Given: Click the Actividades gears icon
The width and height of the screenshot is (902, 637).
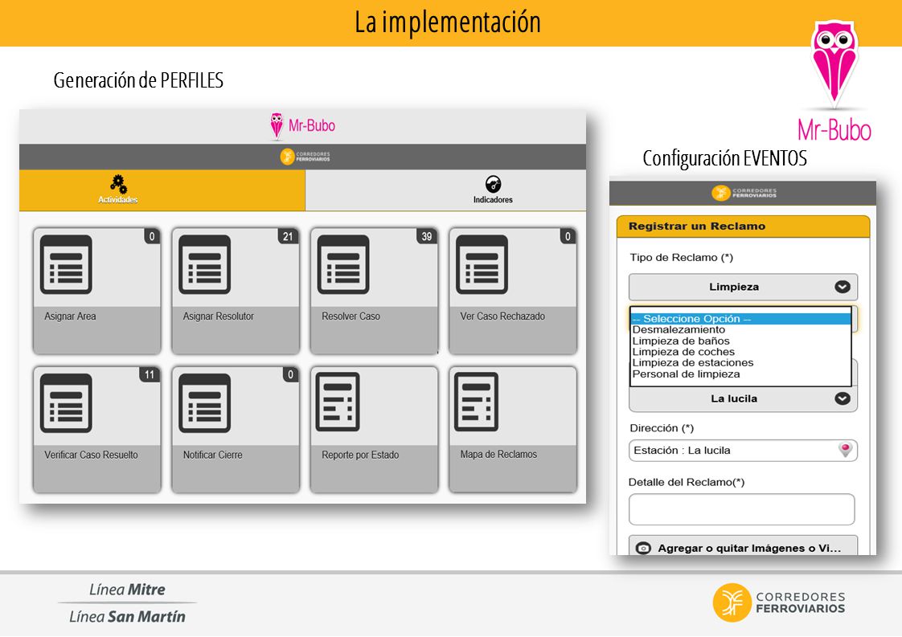Looking at the screenshot, I should 118,184.
